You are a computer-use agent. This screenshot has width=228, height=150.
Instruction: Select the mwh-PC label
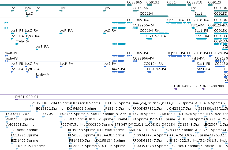[x=11, y=53]
